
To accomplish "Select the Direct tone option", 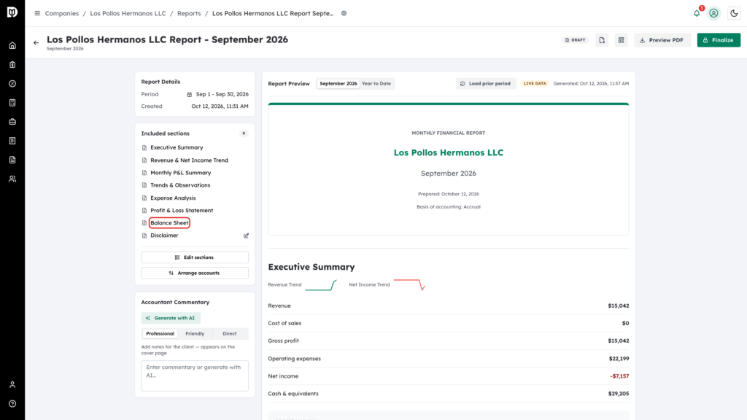I will pos(230,333).
